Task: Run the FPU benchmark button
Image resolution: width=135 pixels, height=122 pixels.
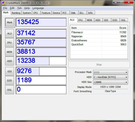Action: coord(10,43)
